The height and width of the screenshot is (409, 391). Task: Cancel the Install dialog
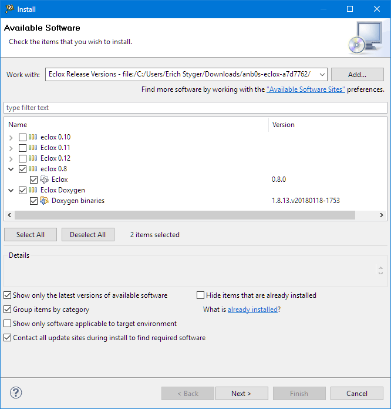click(357, 393)
